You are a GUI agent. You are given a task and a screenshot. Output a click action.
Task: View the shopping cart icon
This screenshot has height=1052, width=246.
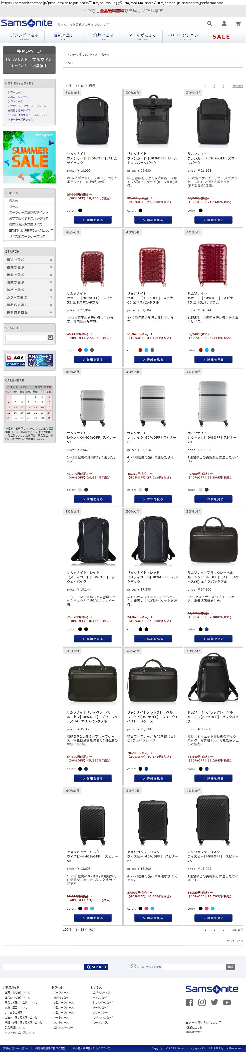[x=238, y=24]
